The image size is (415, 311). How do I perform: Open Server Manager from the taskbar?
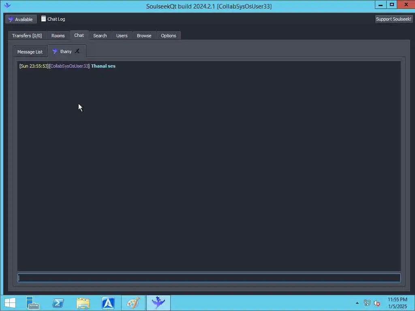[33, 303]
